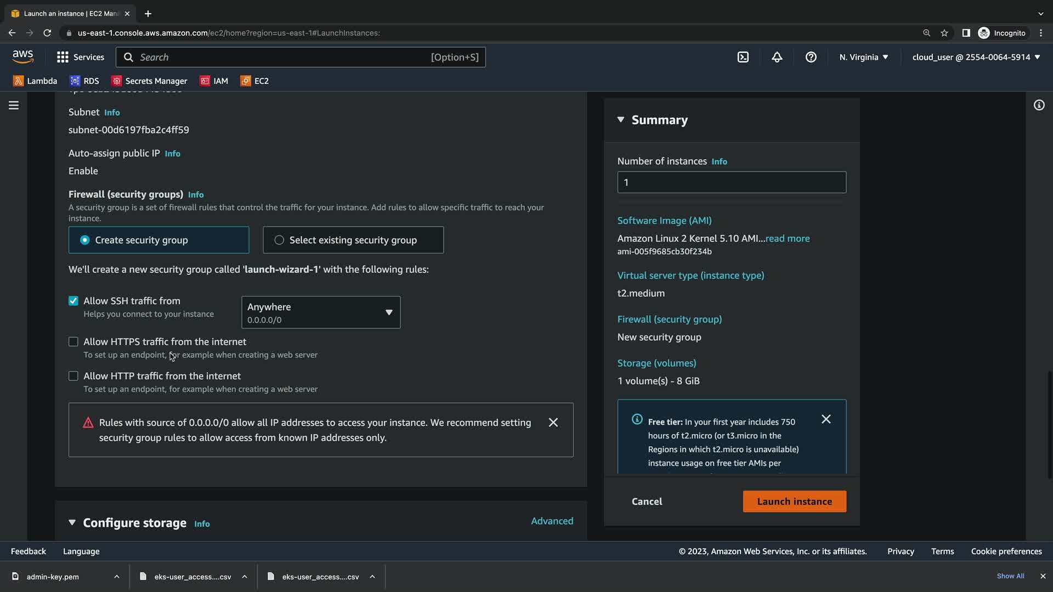
Task: Click the Number of instances field
Action: (731, 183)
